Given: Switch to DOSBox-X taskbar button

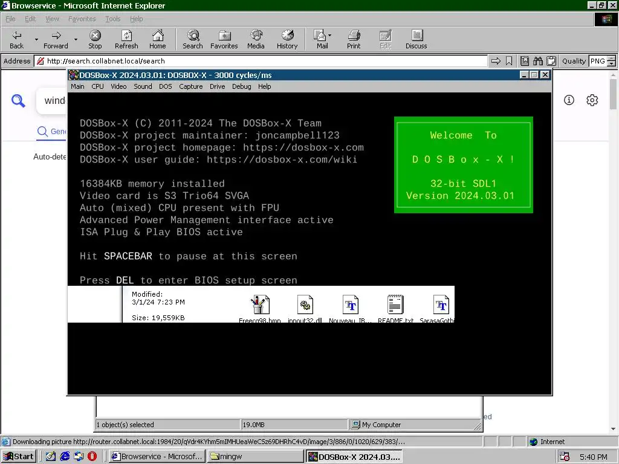Looking at the screenshot, I should point(354,457).
